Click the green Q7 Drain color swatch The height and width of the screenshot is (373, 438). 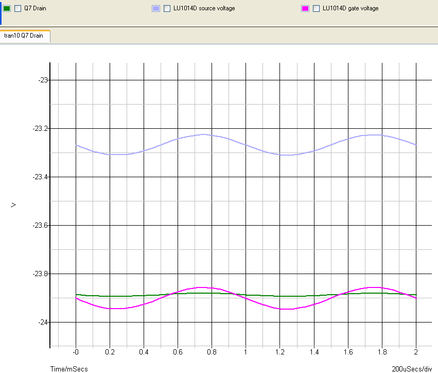click(x=7, y=8)
